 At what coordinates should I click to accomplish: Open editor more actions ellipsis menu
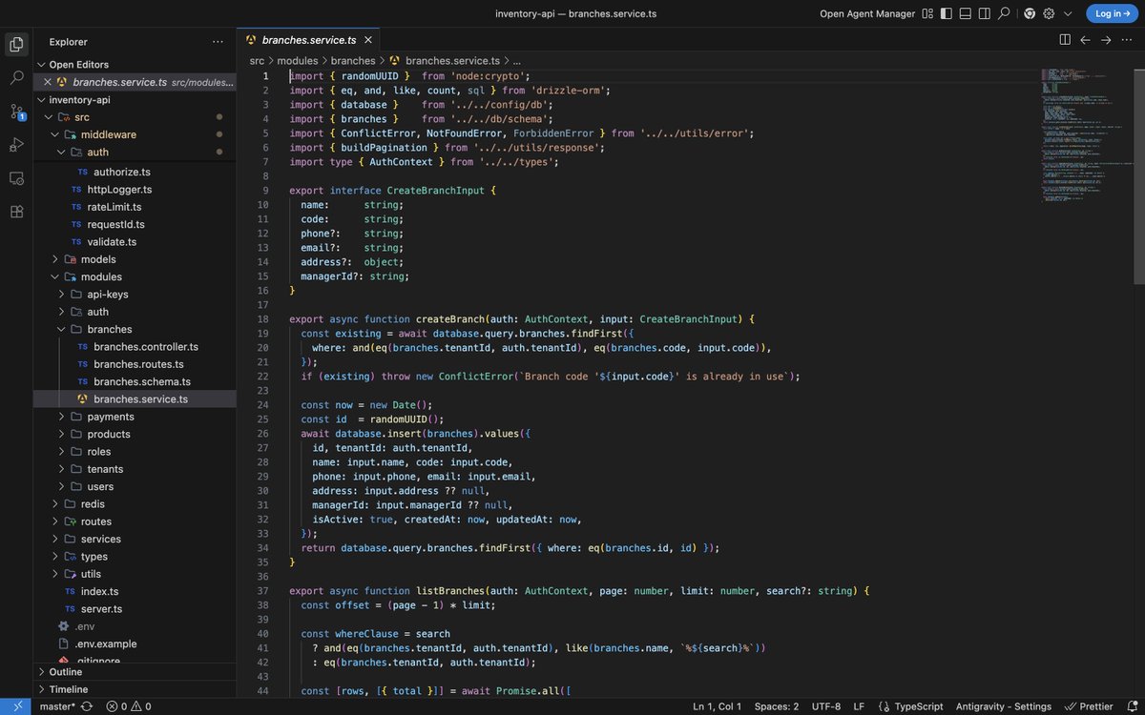(1127, 40)
